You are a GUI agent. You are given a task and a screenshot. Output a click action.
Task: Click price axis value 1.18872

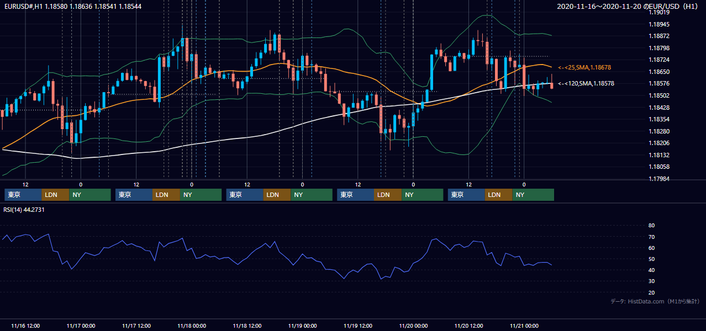point(659,36)
